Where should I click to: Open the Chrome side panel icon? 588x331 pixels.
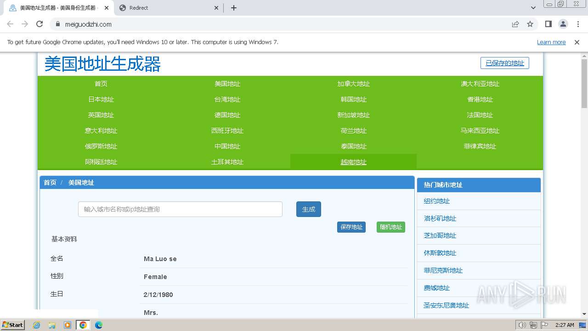[548, 24]
